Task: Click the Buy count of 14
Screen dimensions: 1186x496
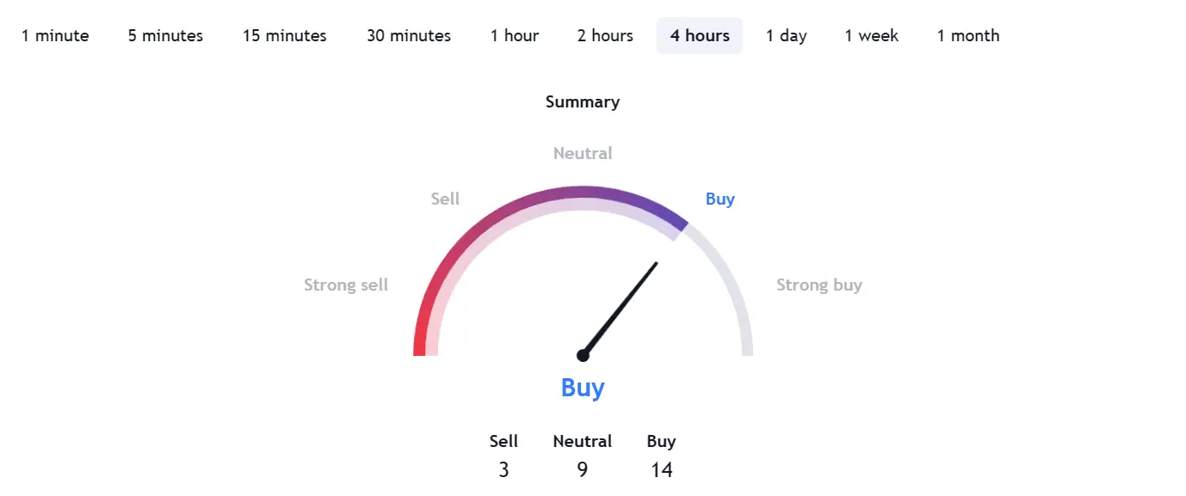Action: point(661,470)
